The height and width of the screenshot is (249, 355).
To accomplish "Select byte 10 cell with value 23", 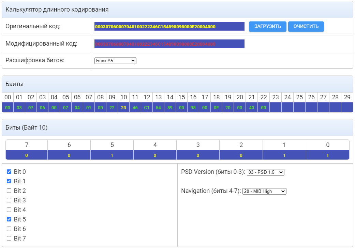I will point(123,107).
